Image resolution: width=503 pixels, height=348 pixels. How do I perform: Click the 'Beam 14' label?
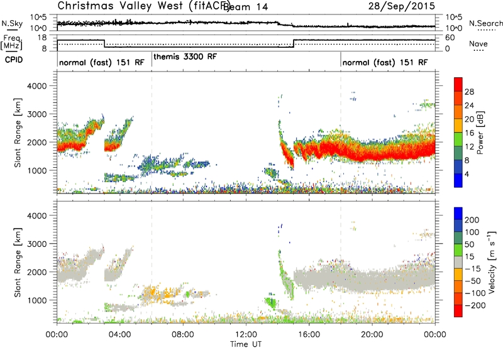click(245, 6)
